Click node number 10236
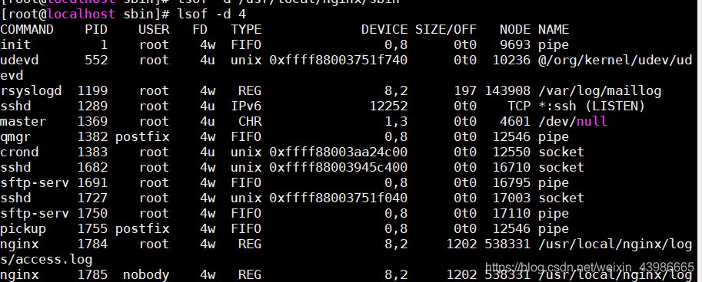 511,61
